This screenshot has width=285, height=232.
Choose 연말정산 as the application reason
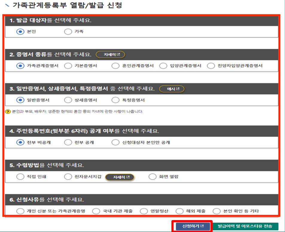pyautogui.click(x=144, y=211)
